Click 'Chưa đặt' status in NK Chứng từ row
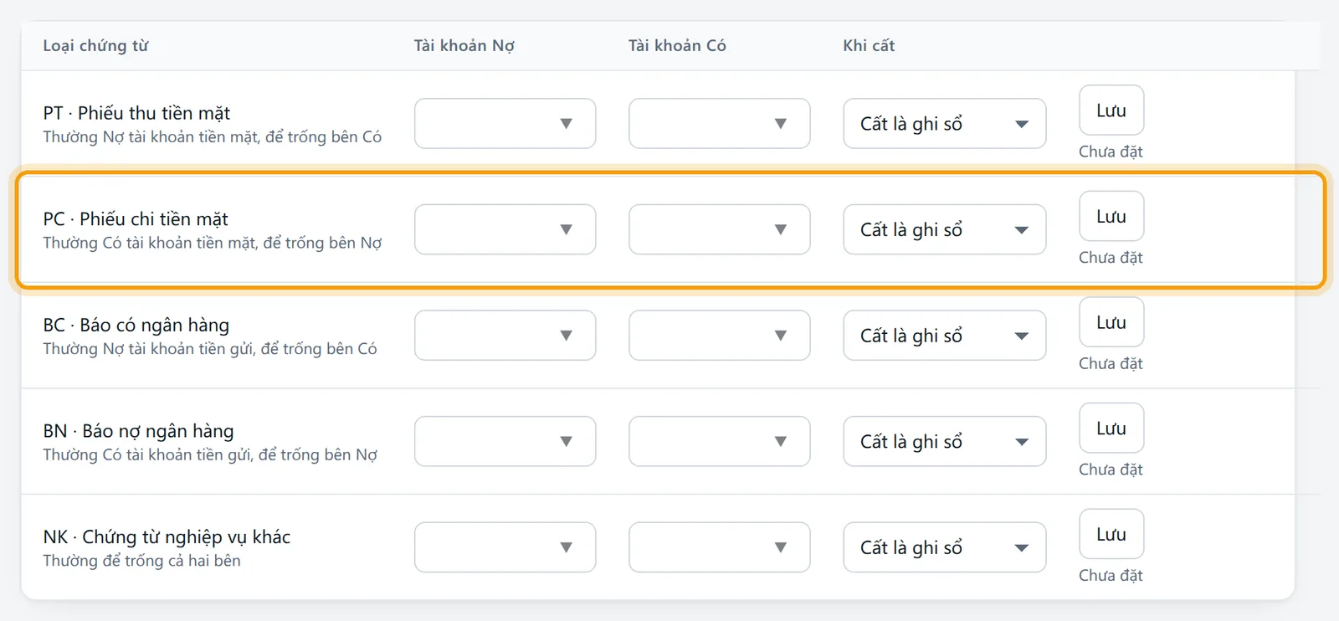 click(x=1111, y=575)
